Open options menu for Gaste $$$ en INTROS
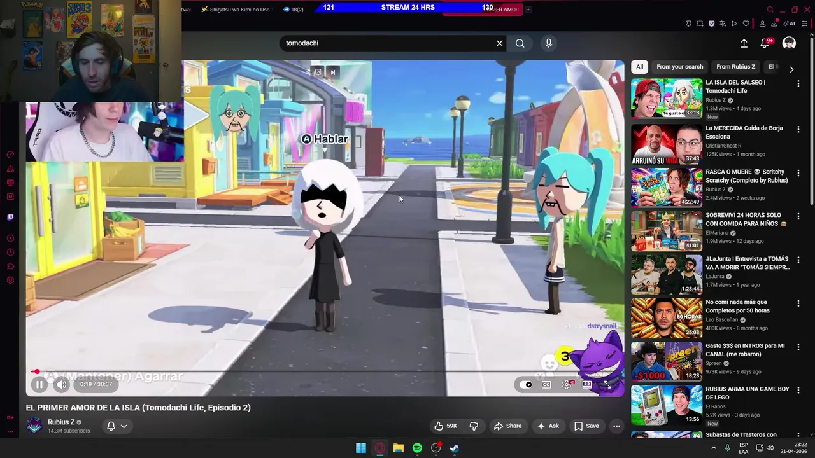This screenshot has width=815, height=458. click(x=798, y=347)
